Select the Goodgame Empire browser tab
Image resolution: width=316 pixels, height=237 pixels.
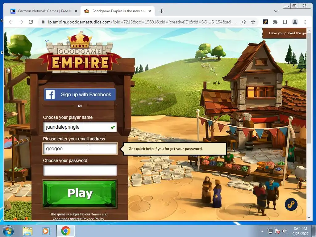118,11
